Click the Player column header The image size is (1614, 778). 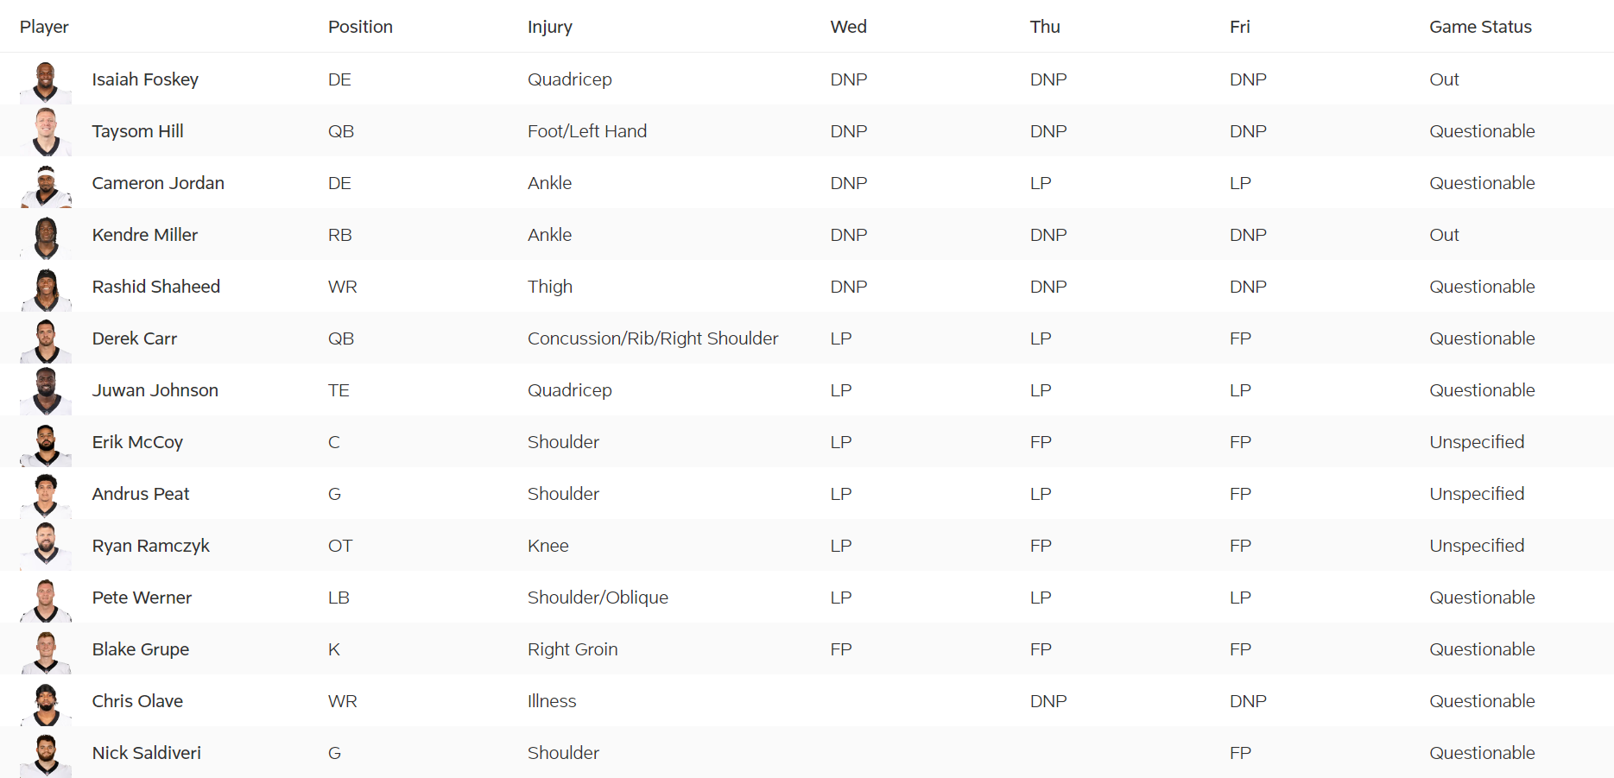(x=44, y=27)
